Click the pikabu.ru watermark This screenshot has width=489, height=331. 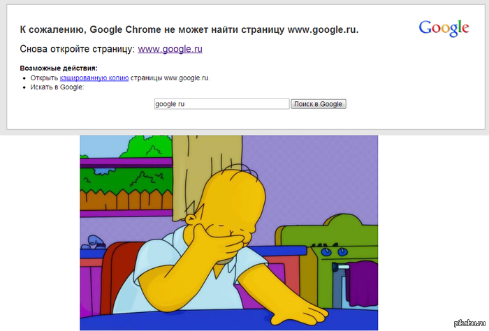[469, 323]
